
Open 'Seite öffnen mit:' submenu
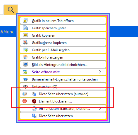[x=63, y=72]
